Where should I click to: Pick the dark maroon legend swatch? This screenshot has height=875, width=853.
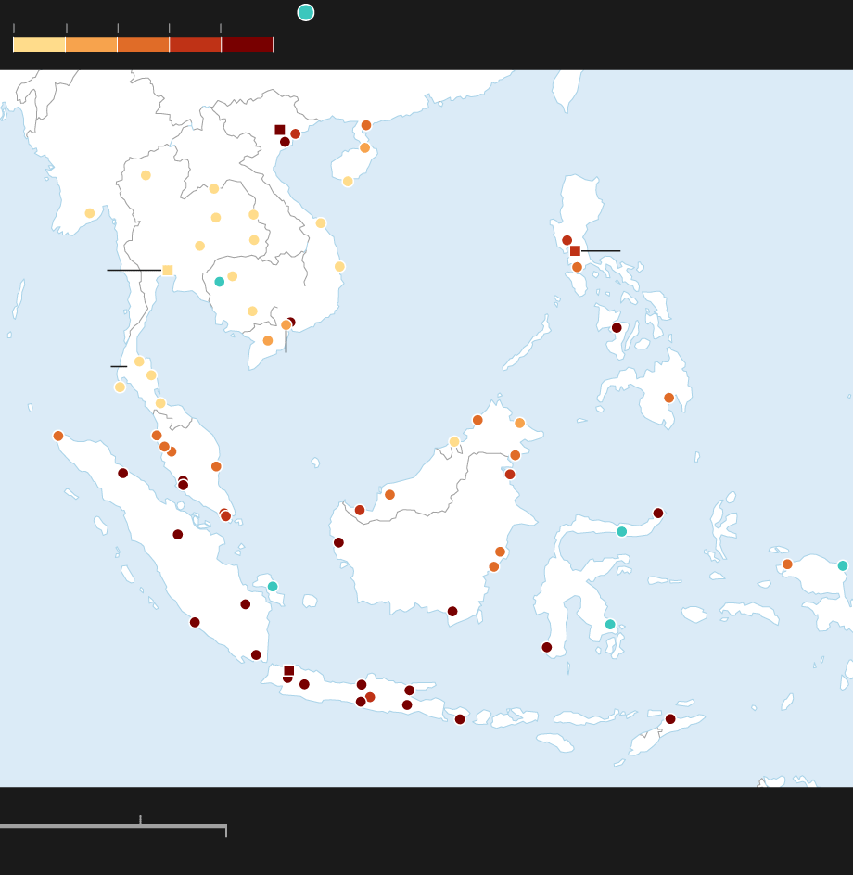click(248, 44)
